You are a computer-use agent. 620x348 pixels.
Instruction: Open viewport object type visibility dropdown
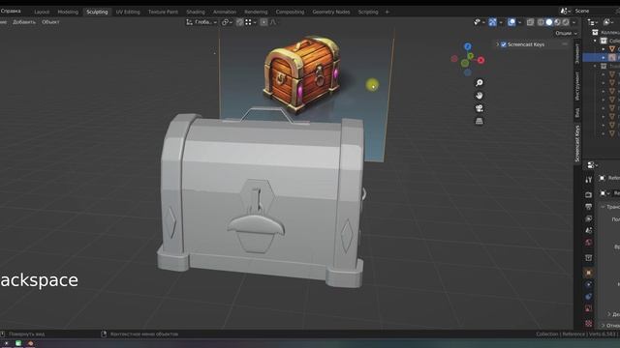point(480,22)
